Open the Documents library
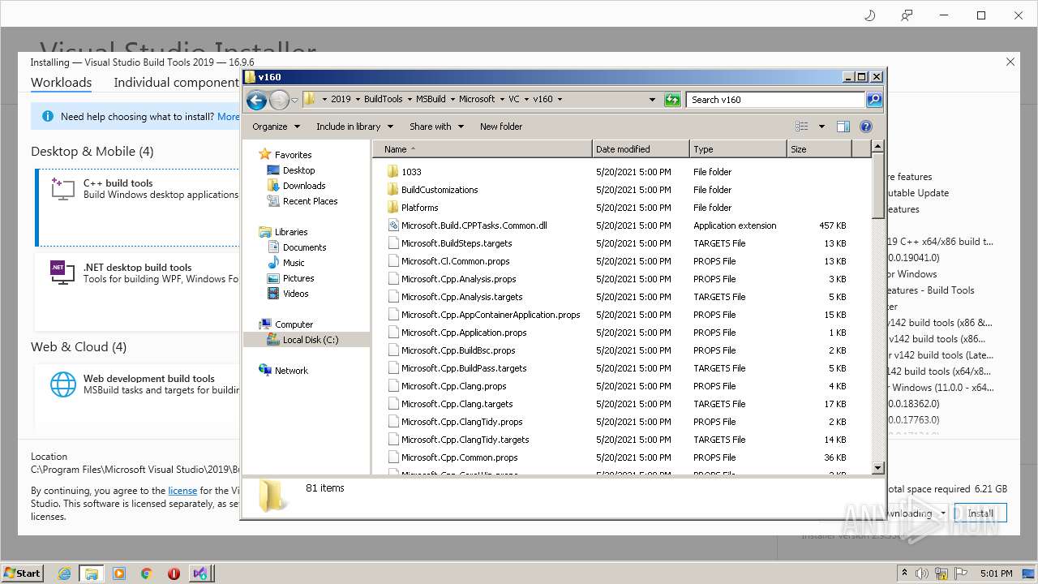1038x584 pixels. [x=304, y=247]
